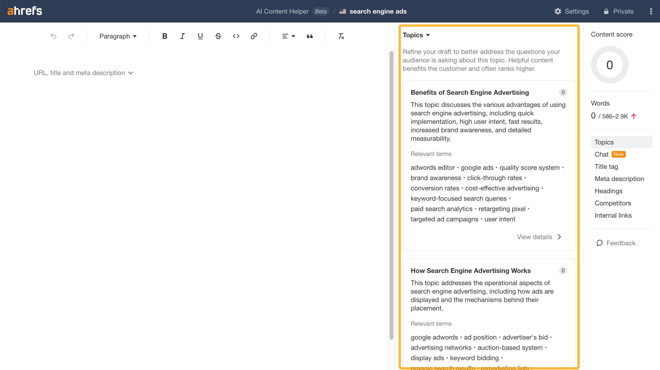Open the Topics panel dropdown
This screenshot has height=370, width=660.
point(416,35)
